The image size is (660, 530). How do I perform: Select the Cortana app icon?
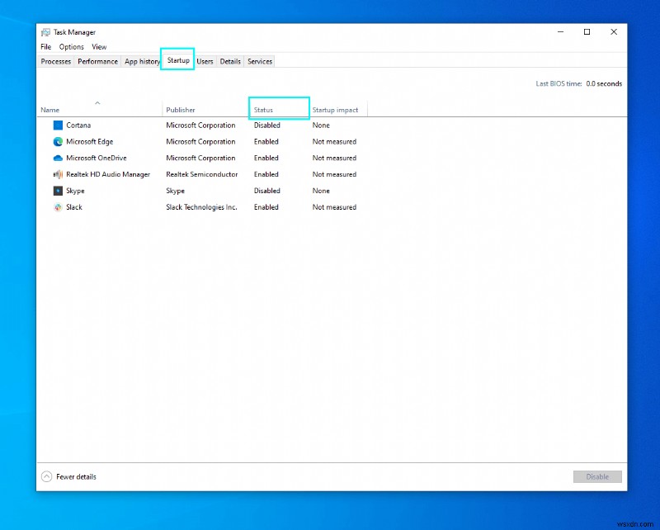point(56,125)
